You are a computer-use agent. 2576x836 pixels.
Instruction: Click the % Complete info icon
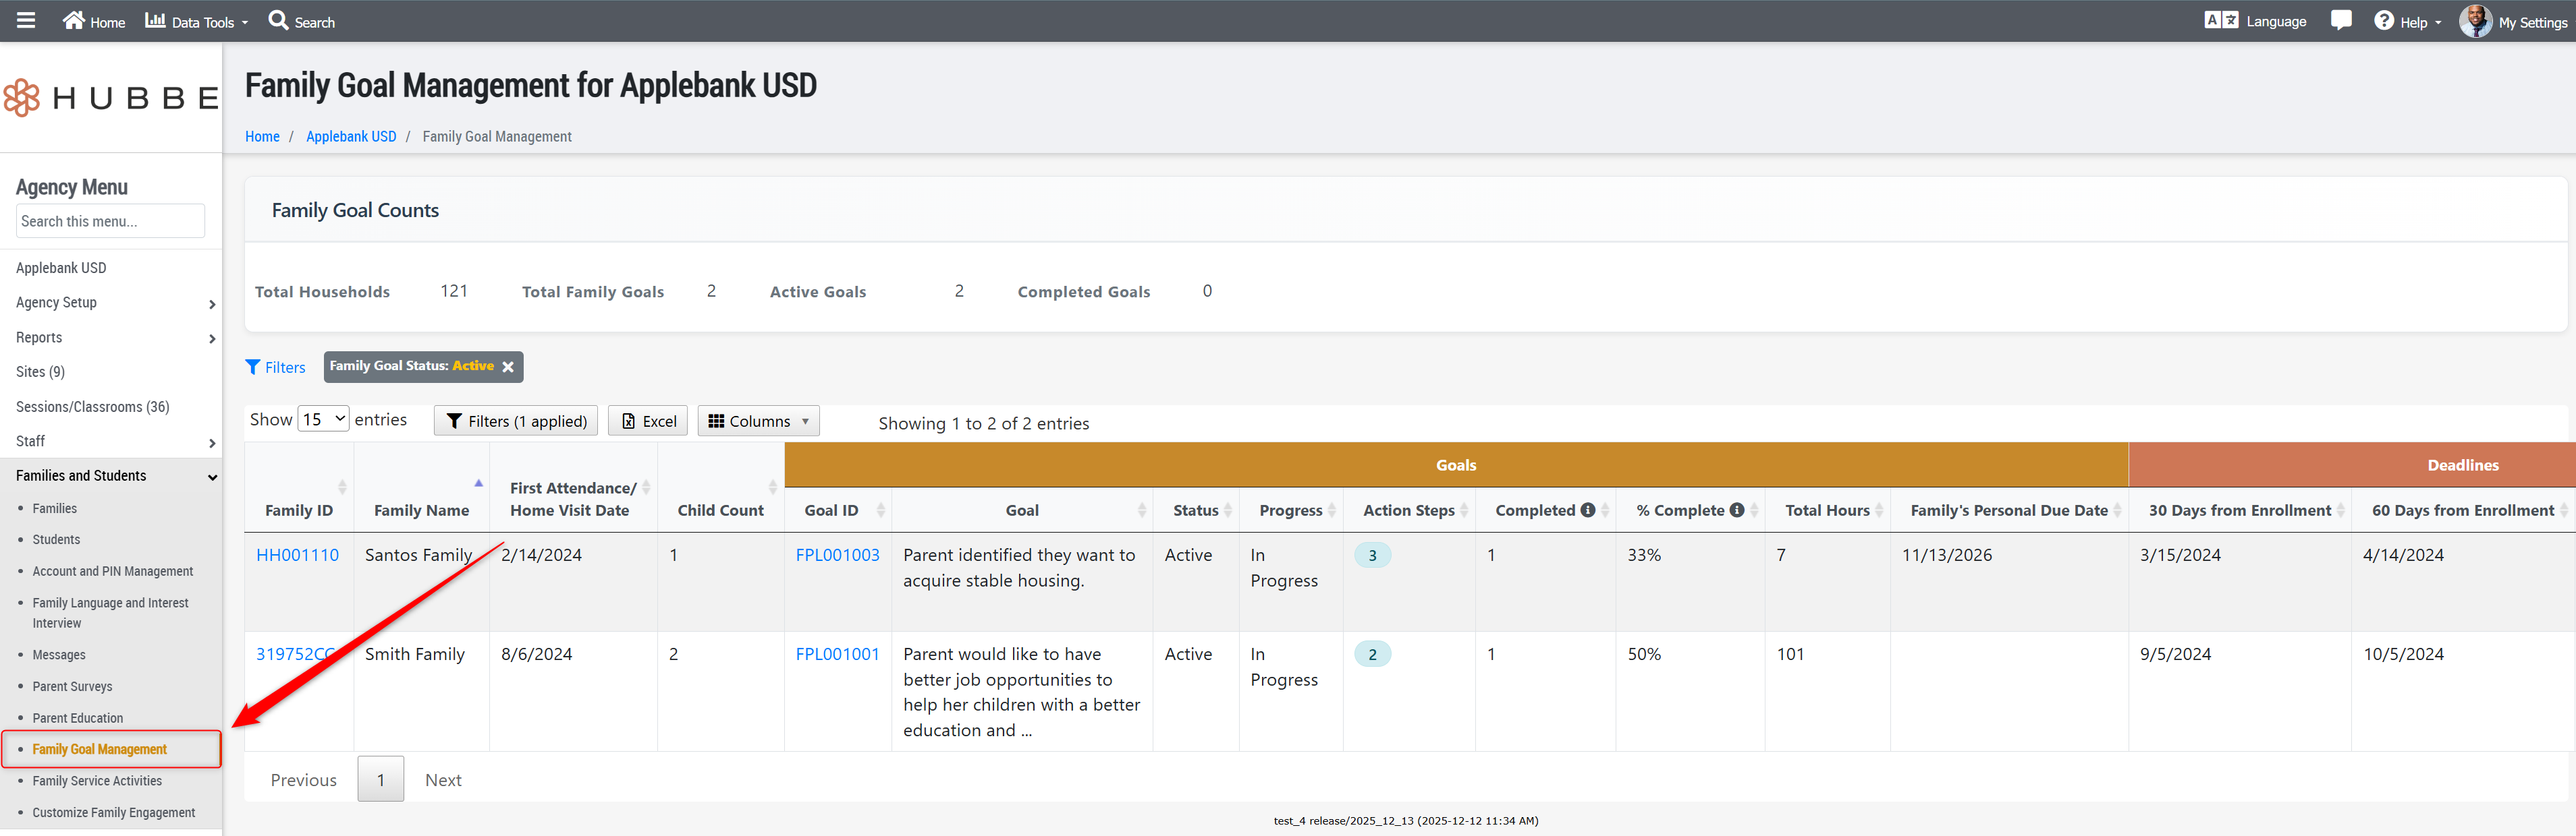click(1737, 510)
